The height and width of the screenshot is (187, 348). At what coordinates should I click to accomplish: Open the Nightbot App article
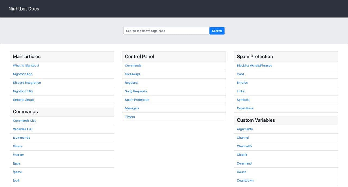(23, 74)
